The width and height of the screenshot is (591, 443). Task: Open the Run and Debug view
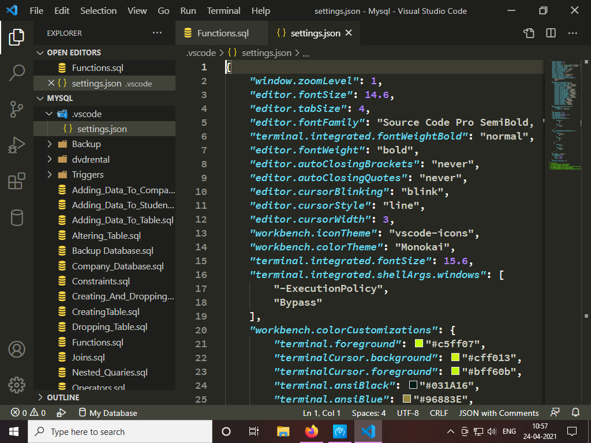coord(16,145)
